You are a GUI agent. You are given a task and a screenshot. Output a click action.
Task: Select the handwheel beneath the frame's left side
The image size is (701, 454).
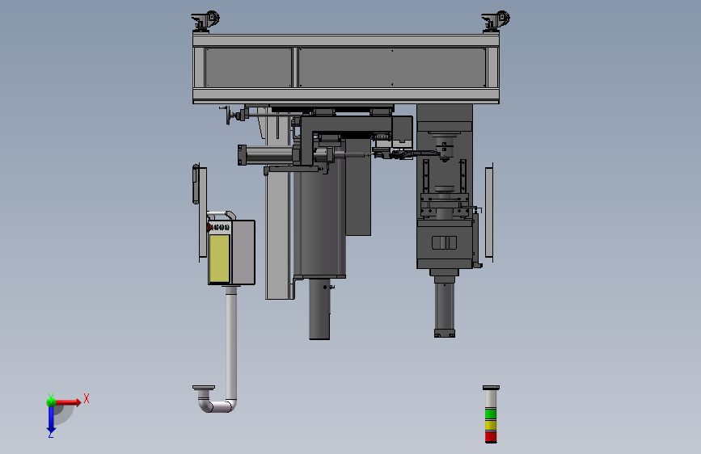[x=227, y=116]
